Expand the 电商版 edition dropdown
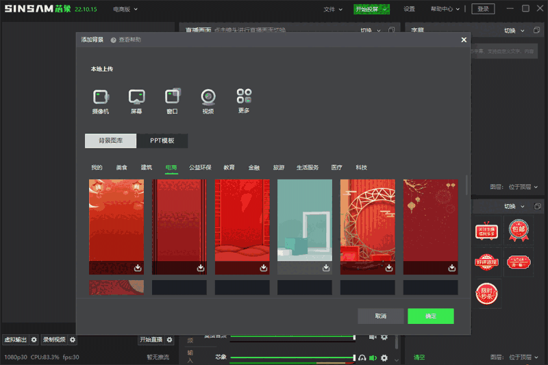548x365 pixels. [125, 10]
